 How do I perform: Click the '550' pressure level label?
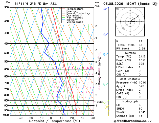pyautogui.click(x=7, y=61)
